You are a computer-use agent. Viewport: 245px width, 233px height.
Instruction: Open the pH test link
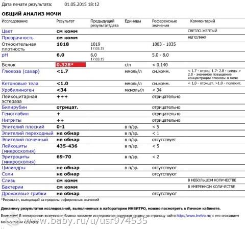click(x=5, y=55)
